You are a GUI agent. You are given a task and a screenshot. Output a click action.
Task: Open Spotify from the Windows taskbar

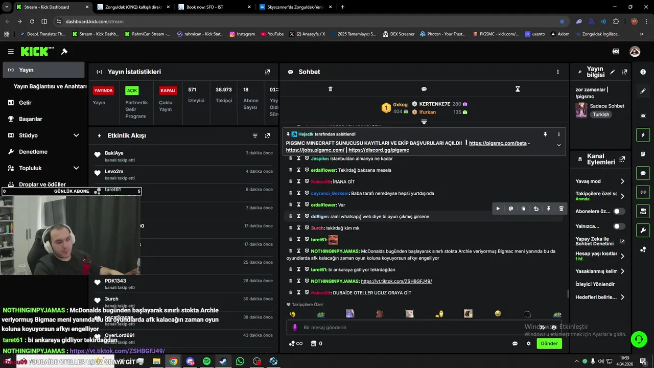[x=206, y=361]
